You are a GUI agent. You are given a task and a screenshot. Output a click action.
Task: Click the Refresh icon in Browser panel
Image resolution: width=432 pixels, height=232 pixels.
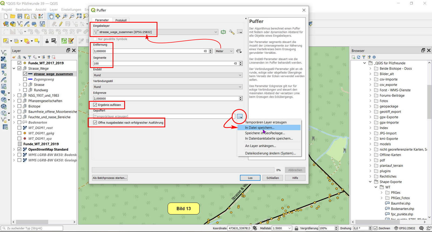coord(359,57)
